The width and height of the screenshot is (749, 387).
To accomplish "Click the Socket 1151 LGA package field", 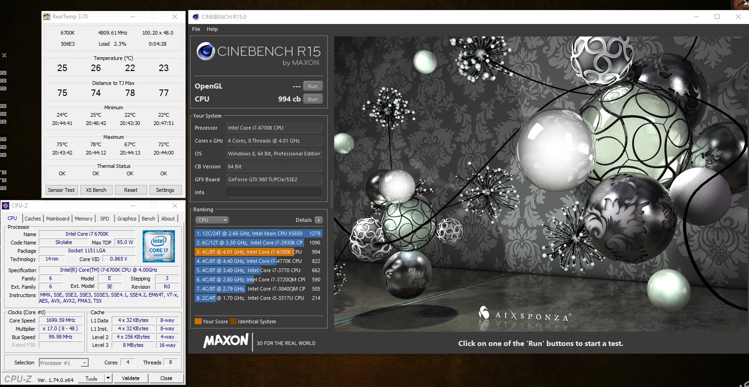I will coord(87,250).
